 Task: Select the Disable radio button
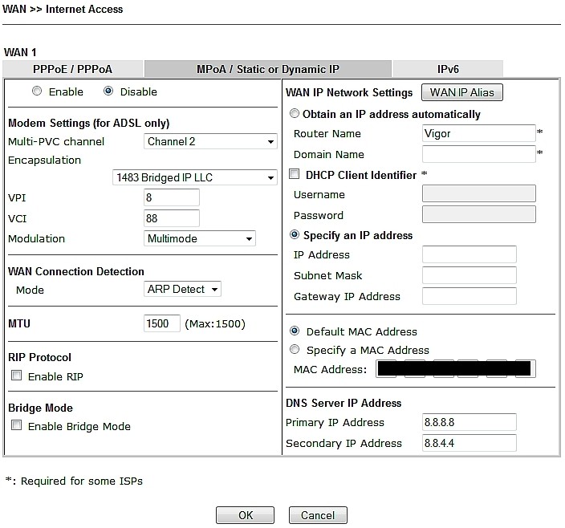(108, 91)
